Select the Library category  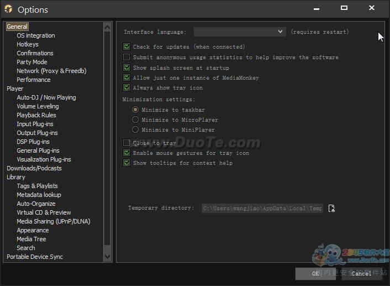pyautogui.click(x=16, y=177)
